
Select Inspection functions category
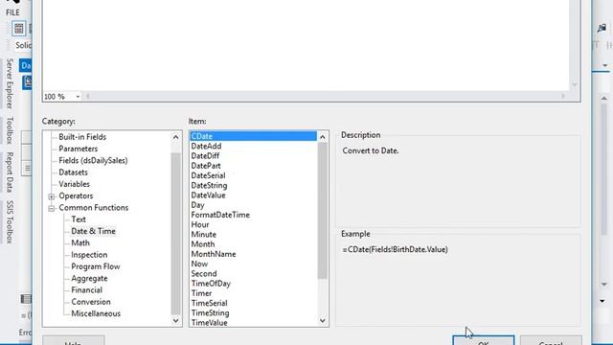(x=89, y=254)
